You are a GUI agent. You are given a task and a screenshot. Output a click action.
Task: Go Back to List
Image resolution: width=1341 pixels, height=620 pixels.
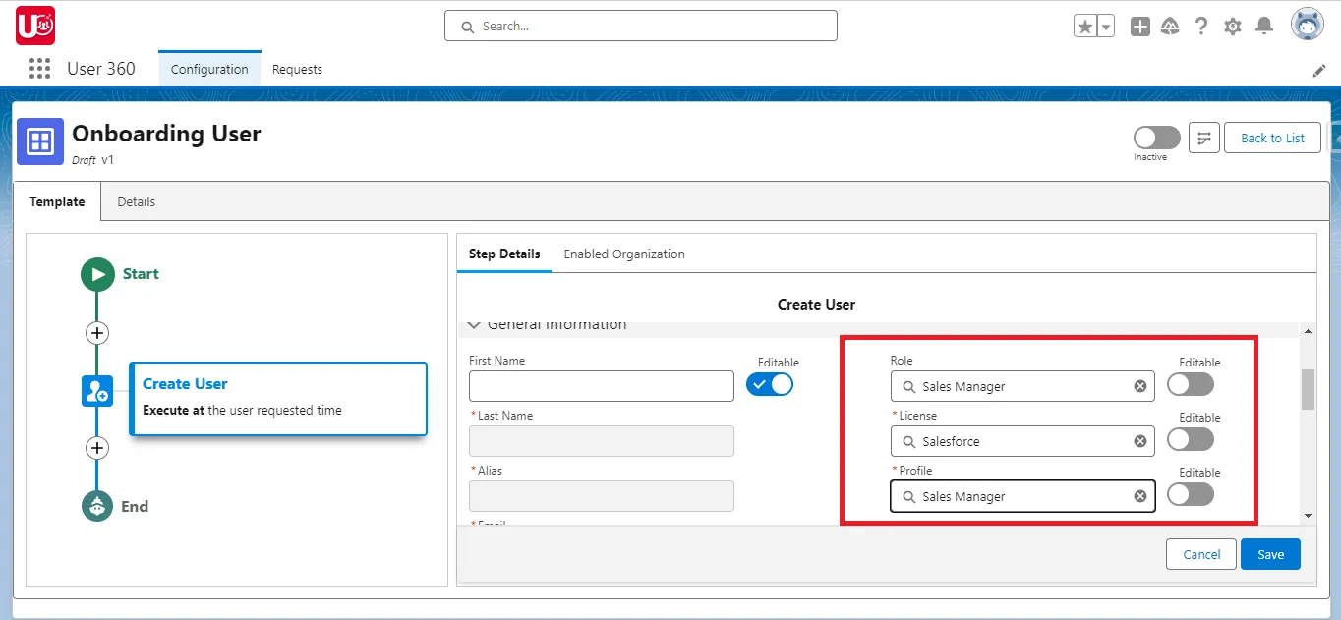[x=1272, y=138]
